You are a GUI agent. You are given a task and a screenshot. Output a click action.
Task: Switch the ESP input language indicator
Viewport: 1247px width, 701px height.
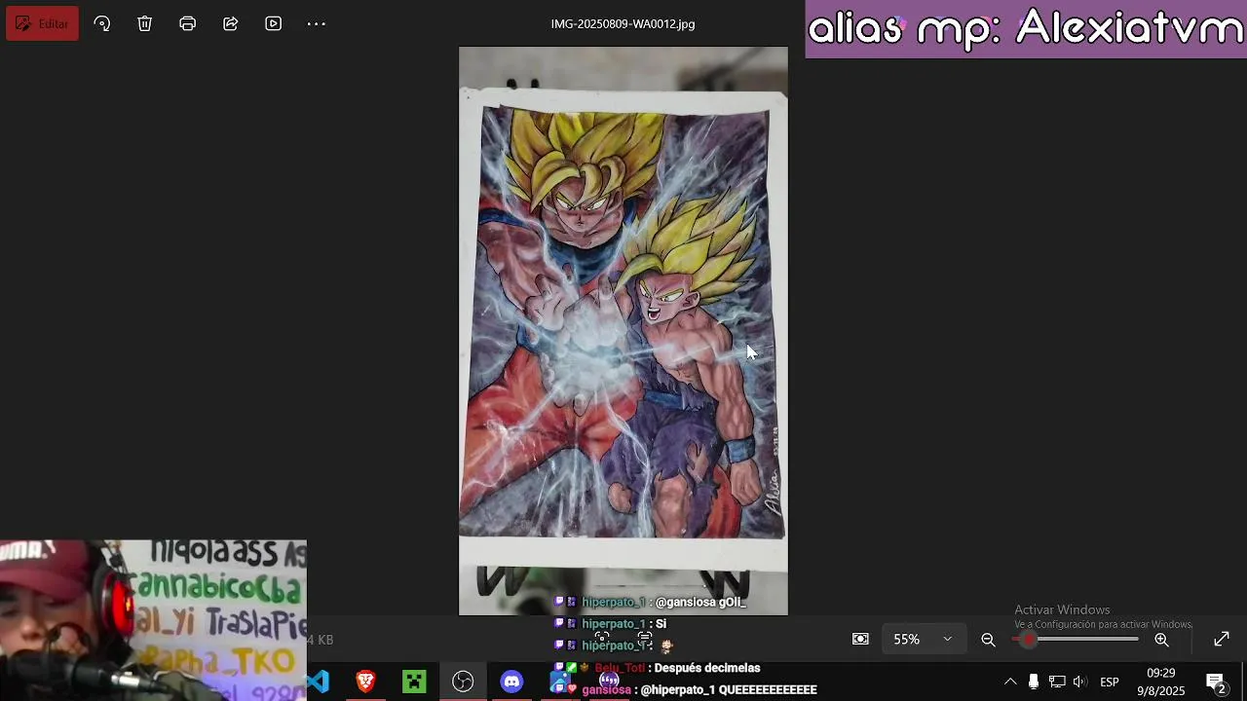1110,682
